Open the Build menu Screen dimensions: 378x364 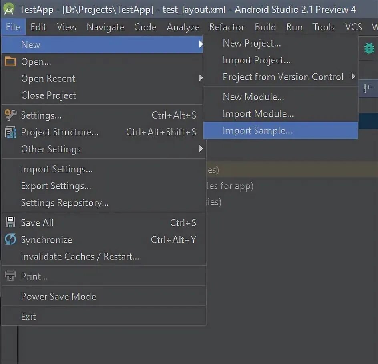[x=265, y=27]
